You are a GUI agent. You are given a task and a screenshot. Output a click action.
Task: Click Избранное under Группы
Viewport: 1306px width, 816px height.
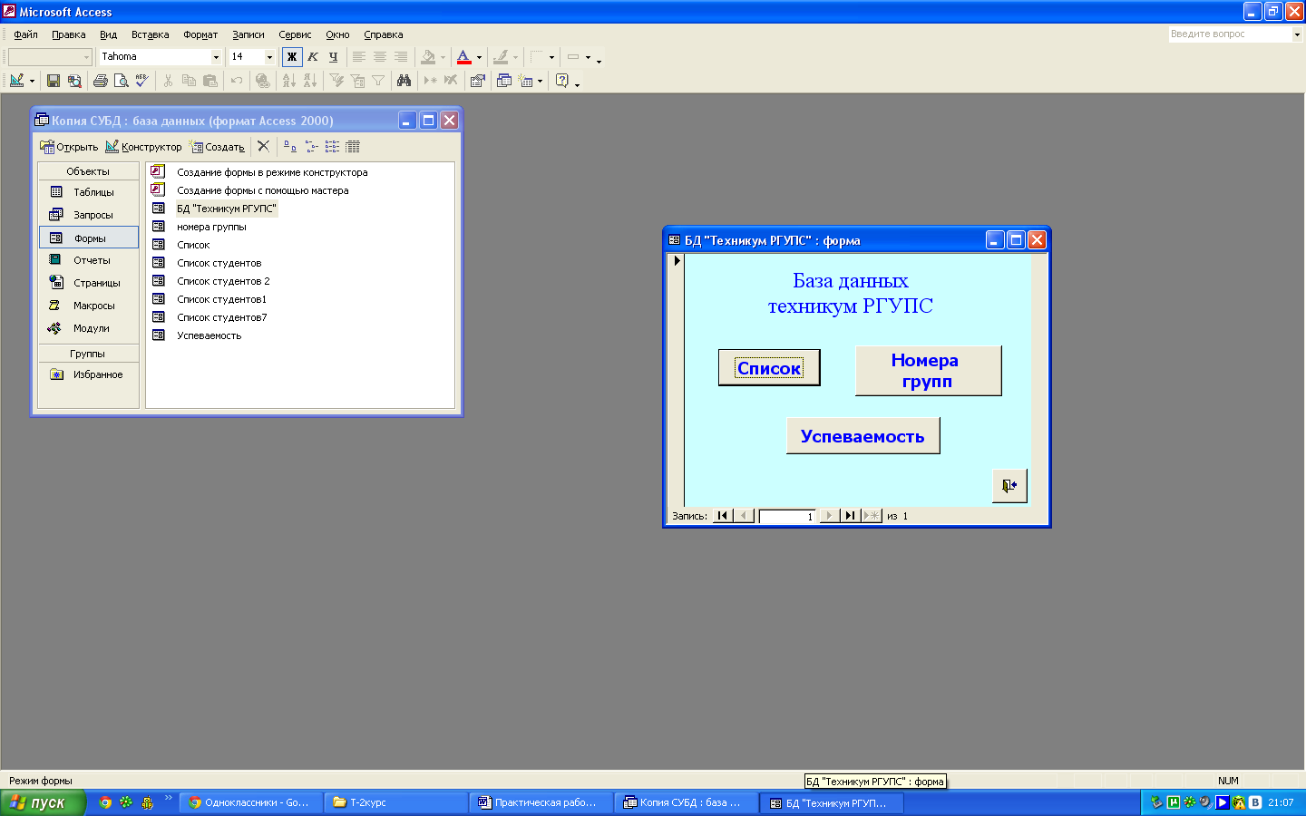pyautogui.click(x=89, y=374)
